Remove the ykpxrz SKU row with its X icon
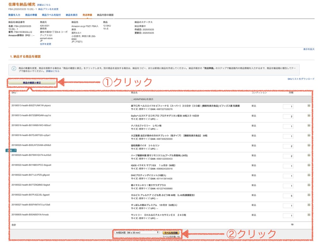 coord(309,106)
